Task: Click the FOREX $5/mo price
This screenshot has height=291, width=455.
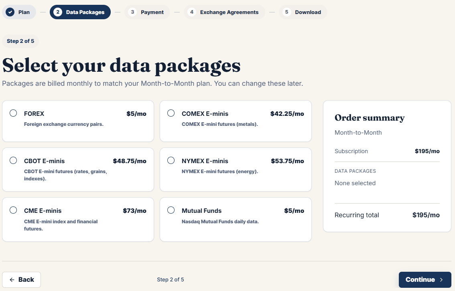Action: [x=136, y=113]
